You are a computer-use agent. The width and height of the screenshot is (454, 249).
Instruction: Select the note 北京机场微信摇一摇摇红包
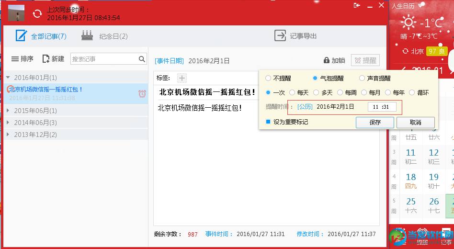click(x=76, y=93)
